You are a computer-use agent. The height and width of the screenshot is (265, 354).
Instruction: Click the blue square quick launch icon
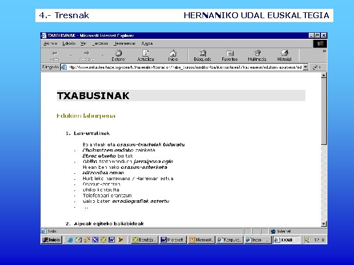point(95,240)
